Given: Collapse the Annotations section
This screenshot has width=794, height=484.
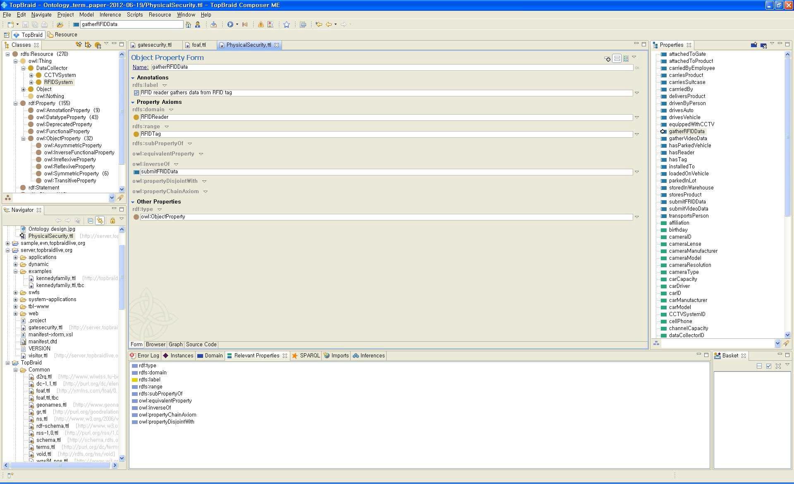Looking at the screenshot, I should 133,78.
